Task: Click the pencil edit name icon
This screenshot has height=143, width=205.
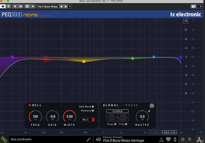Action: point(89,140)
